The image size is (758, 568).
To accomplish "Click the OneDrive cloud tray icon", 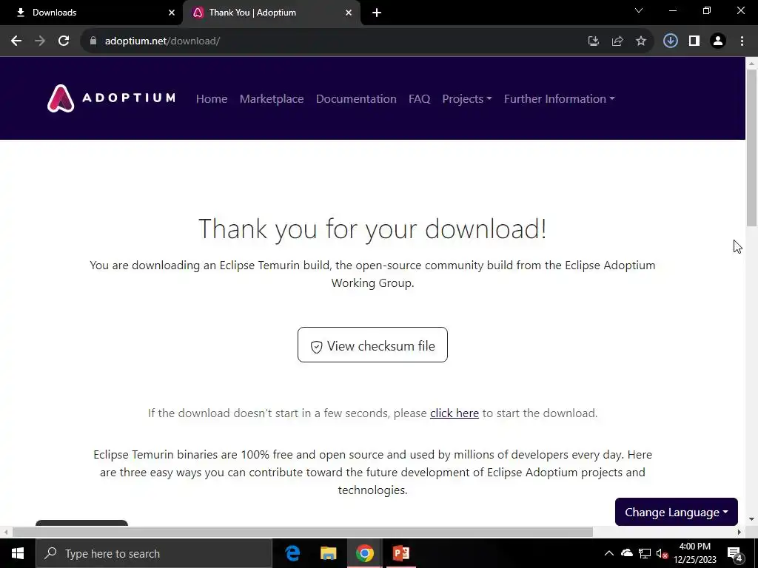I will pos(627,553).
